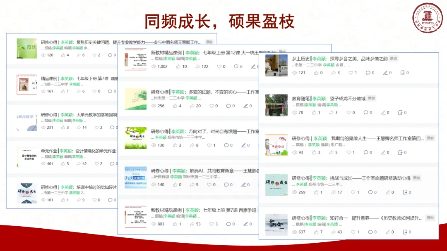Click thumbs-up on 我期待的果敢人生 article
Viewport: 447px width, 251px height.
click(x=314, y=152)
